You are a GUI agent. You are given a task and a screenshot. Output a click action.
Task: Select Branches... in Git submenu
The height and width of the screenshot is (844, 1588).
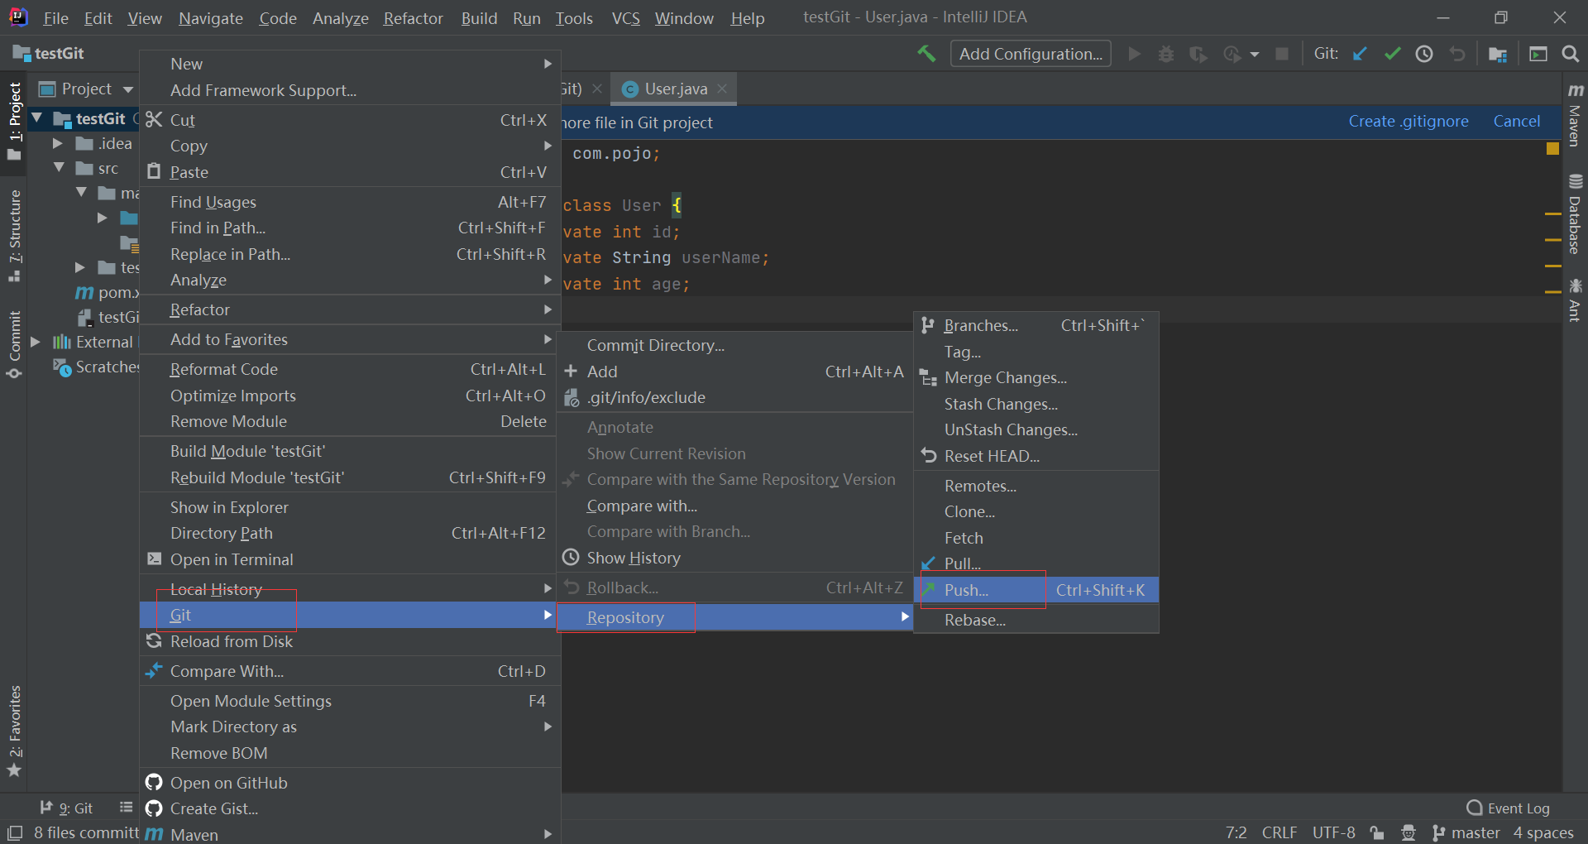pyautogui.click(x=1036, y=325)
